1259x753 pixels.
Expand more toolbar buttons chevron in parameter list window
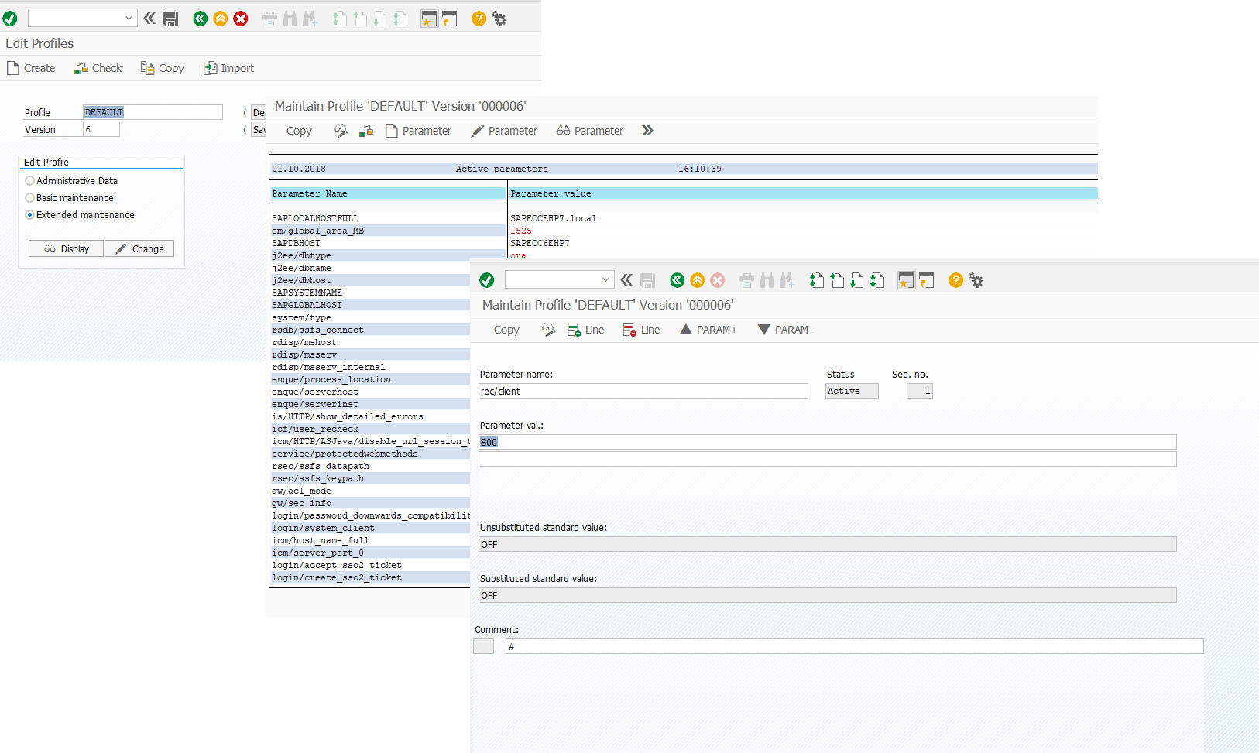click(647, 131)
